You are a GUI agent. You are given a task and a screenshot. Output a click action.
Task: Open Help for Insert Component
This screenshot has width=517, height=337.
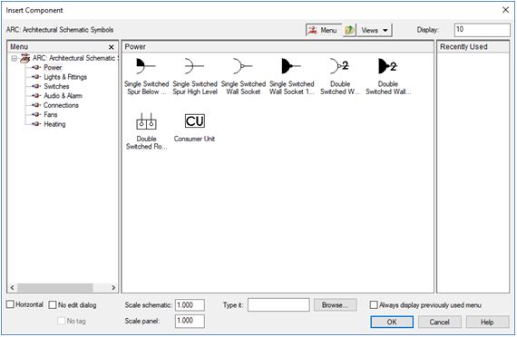pyautogui.click(x=487, y=322)
